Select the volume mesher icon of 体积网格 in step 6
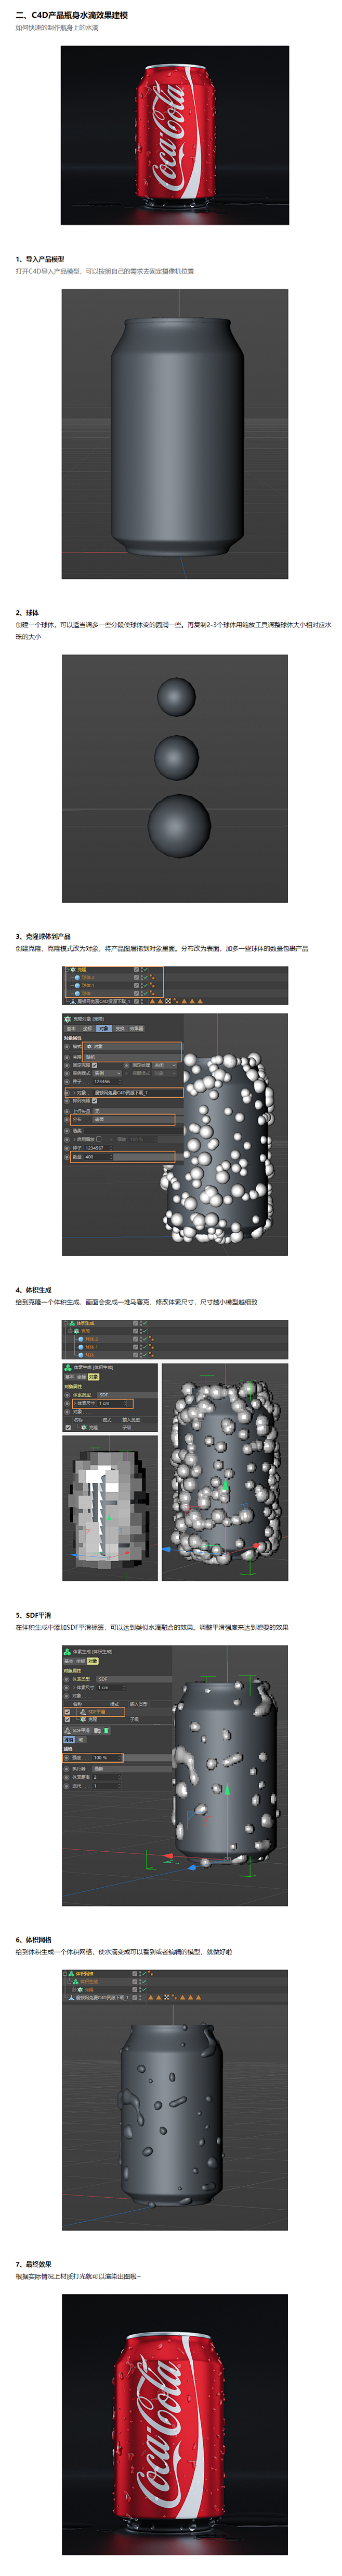Image resolution: width=342 pixels, height=2576 pixels. pos(72,1974)
